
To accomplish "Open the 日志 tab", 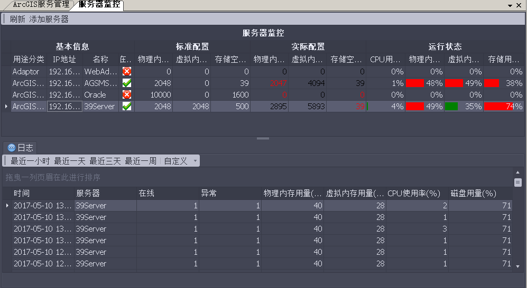I will tap(20, 148).
